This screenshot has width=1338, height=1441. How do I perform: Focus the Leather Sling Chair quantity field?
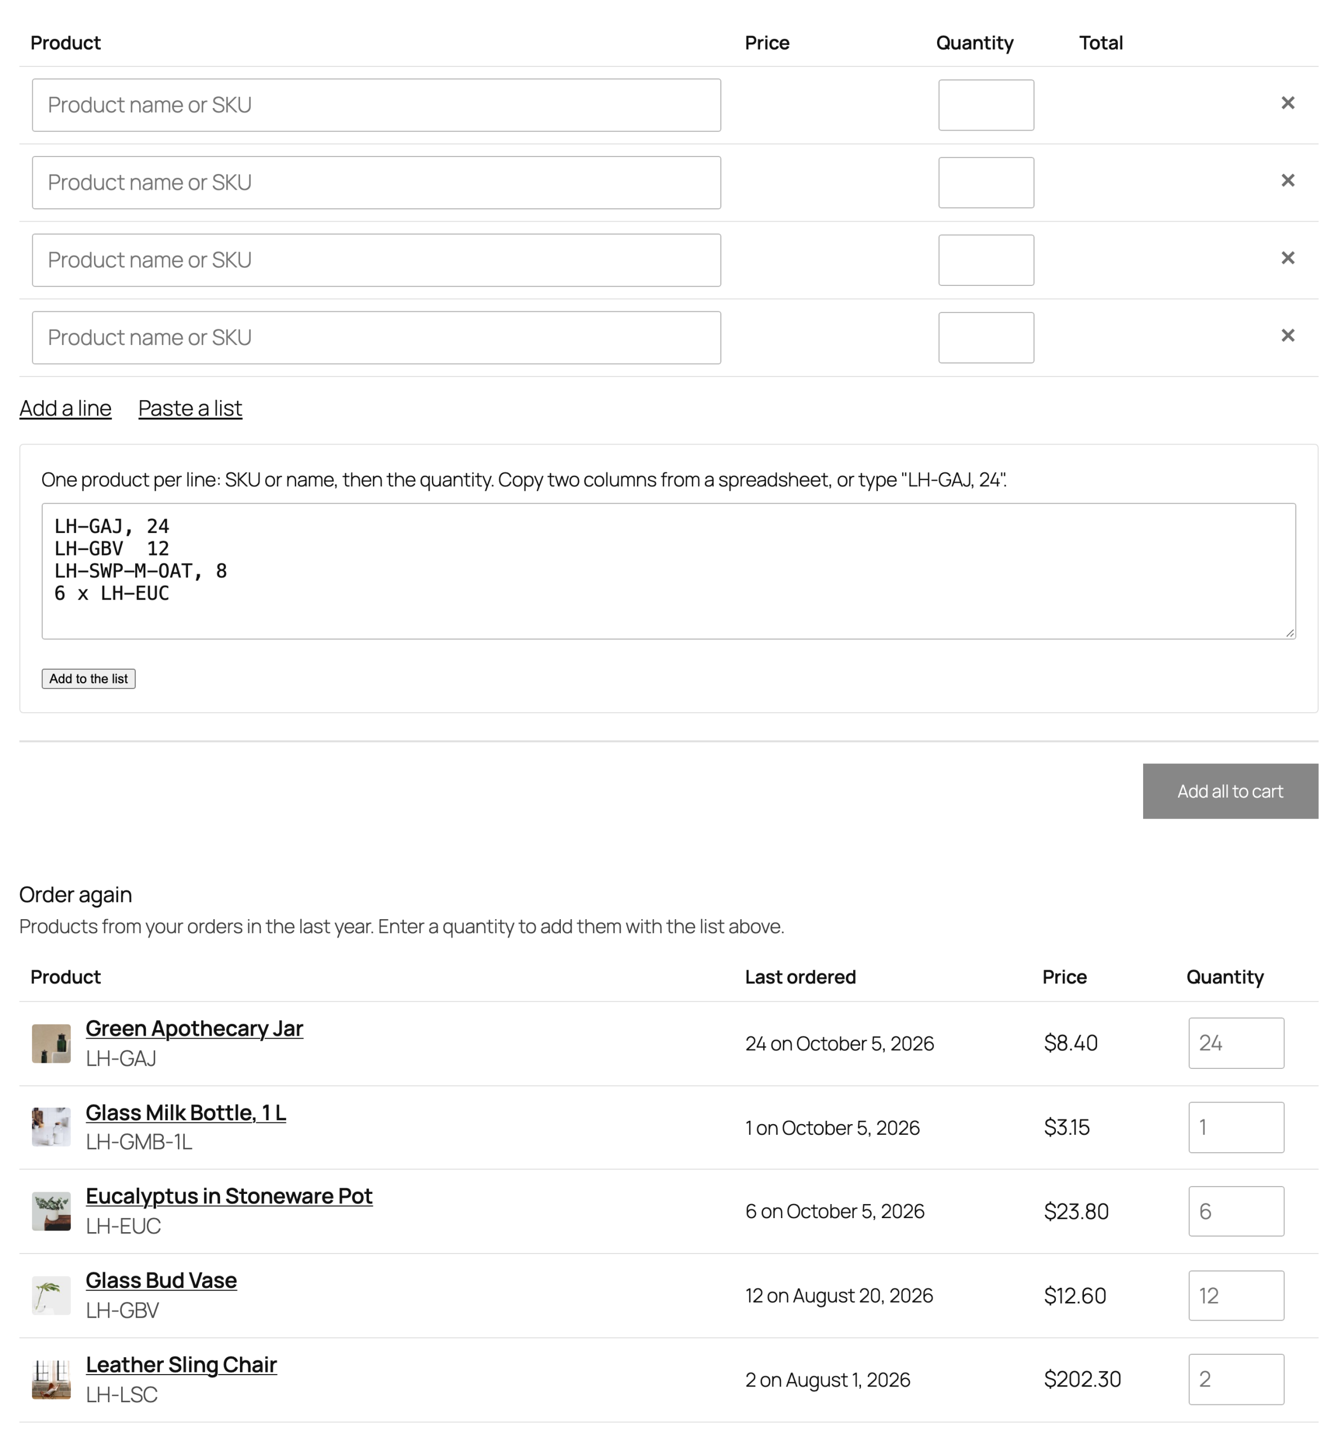coord(1236,1379)
